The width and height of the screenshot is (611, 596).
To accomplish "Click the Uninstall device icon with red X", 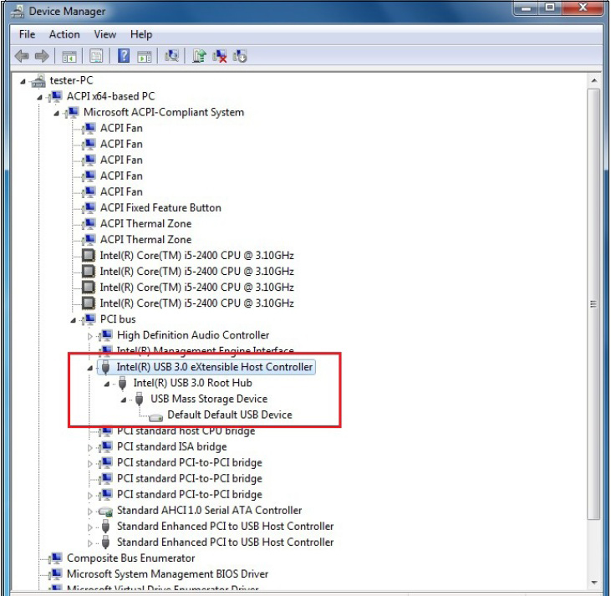I will 220,56.
